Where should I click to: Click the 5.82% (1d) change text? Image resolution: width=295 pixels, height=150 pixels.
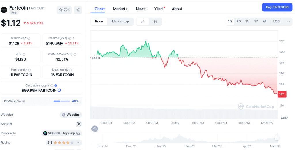point(35,23)
